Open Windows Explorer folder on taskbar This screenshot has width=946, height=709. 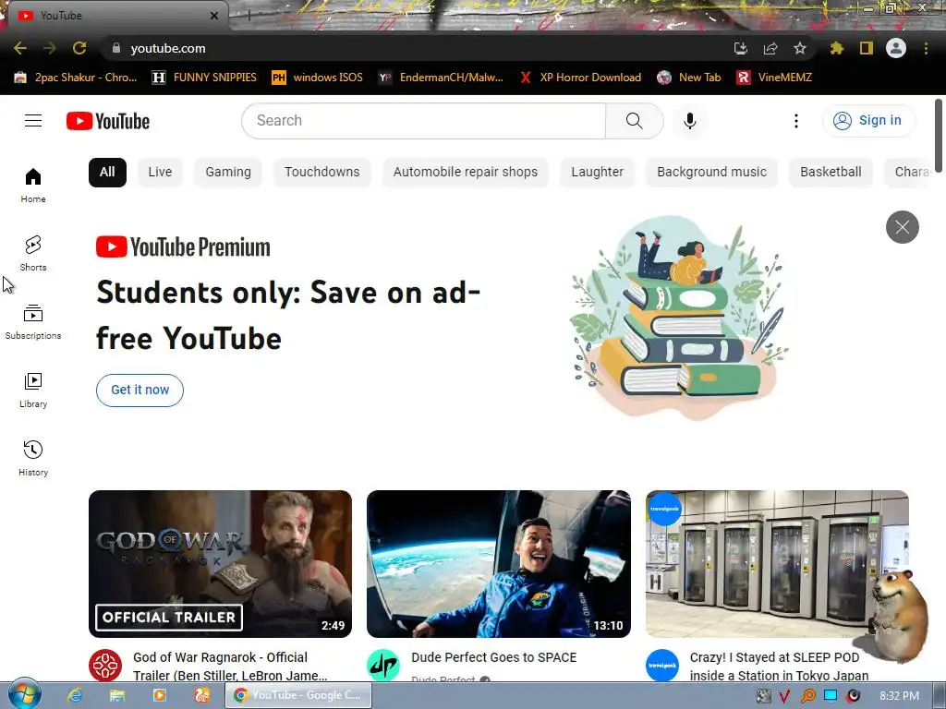(x=117, y=695)
